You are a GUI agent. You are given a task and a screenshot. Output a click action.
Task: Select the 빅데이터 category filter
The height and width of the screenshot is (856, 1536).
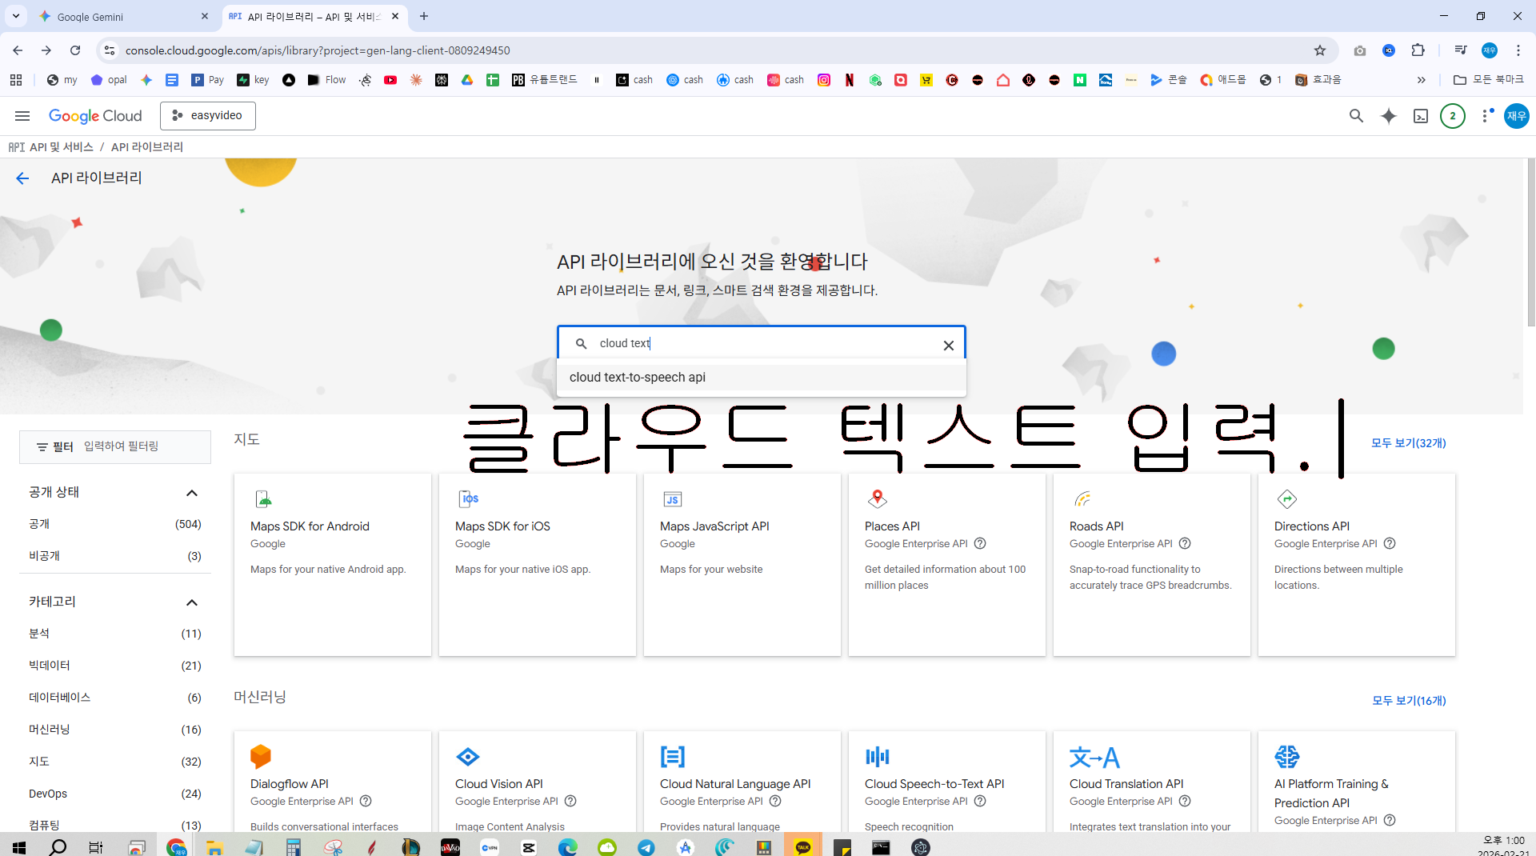(115, 666)
